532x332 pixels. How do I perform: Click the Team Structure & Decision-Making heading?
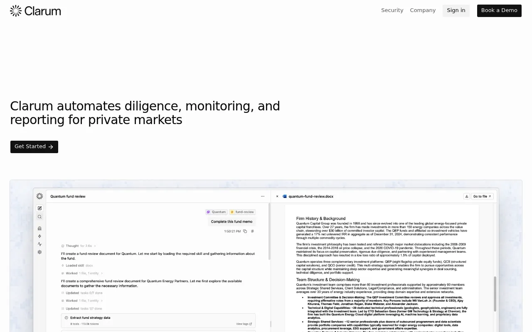click(328, 280)
